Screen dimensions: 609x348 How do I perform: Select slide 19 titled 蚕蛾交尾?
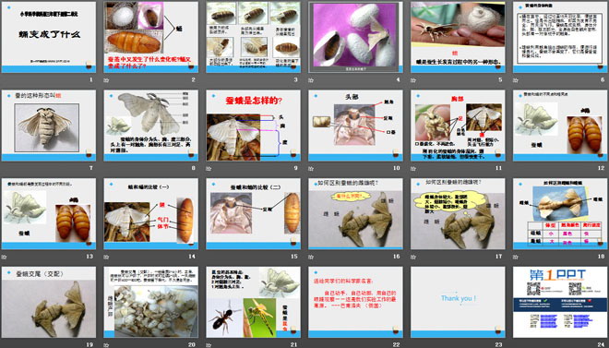[49, 302]
